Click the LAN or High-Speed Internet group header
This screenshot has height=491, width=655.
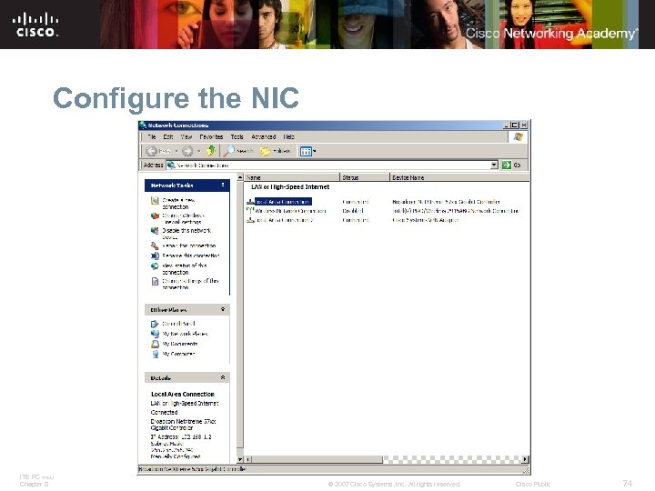[x=290, y=187]
